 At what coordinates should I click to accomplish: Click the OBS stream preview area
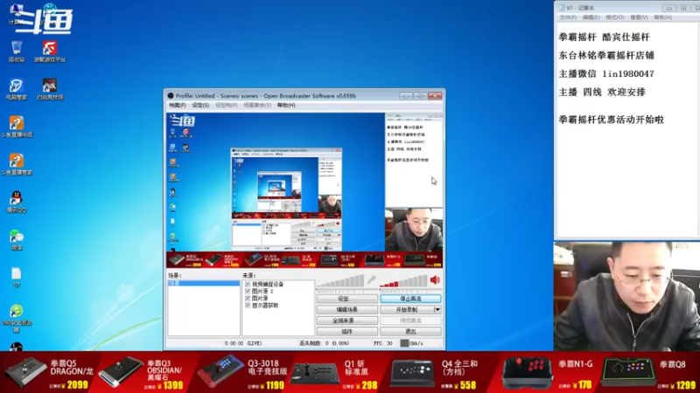point(304,190)
